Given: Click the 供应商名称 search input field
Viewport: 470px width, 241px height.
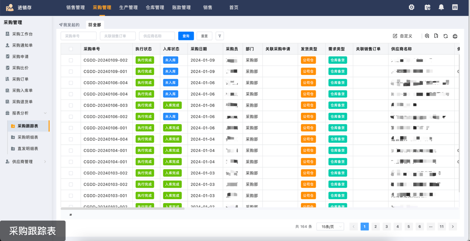Looking at the screenshot, I should tap(157, 36).
